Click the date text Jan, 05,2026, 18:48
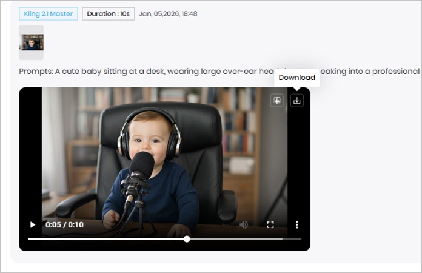 168,14
